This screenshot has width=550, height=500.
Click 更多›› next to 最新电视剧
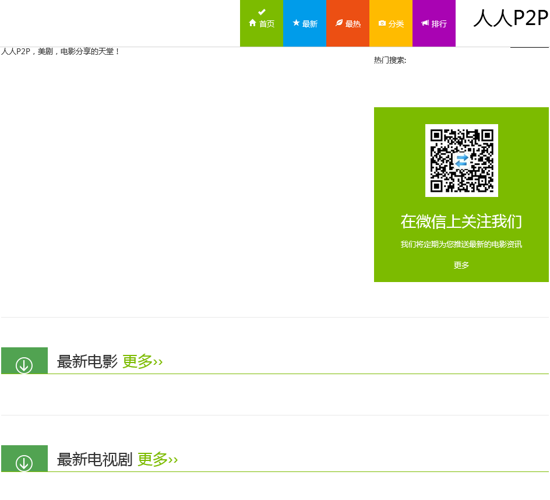(157, 459)
